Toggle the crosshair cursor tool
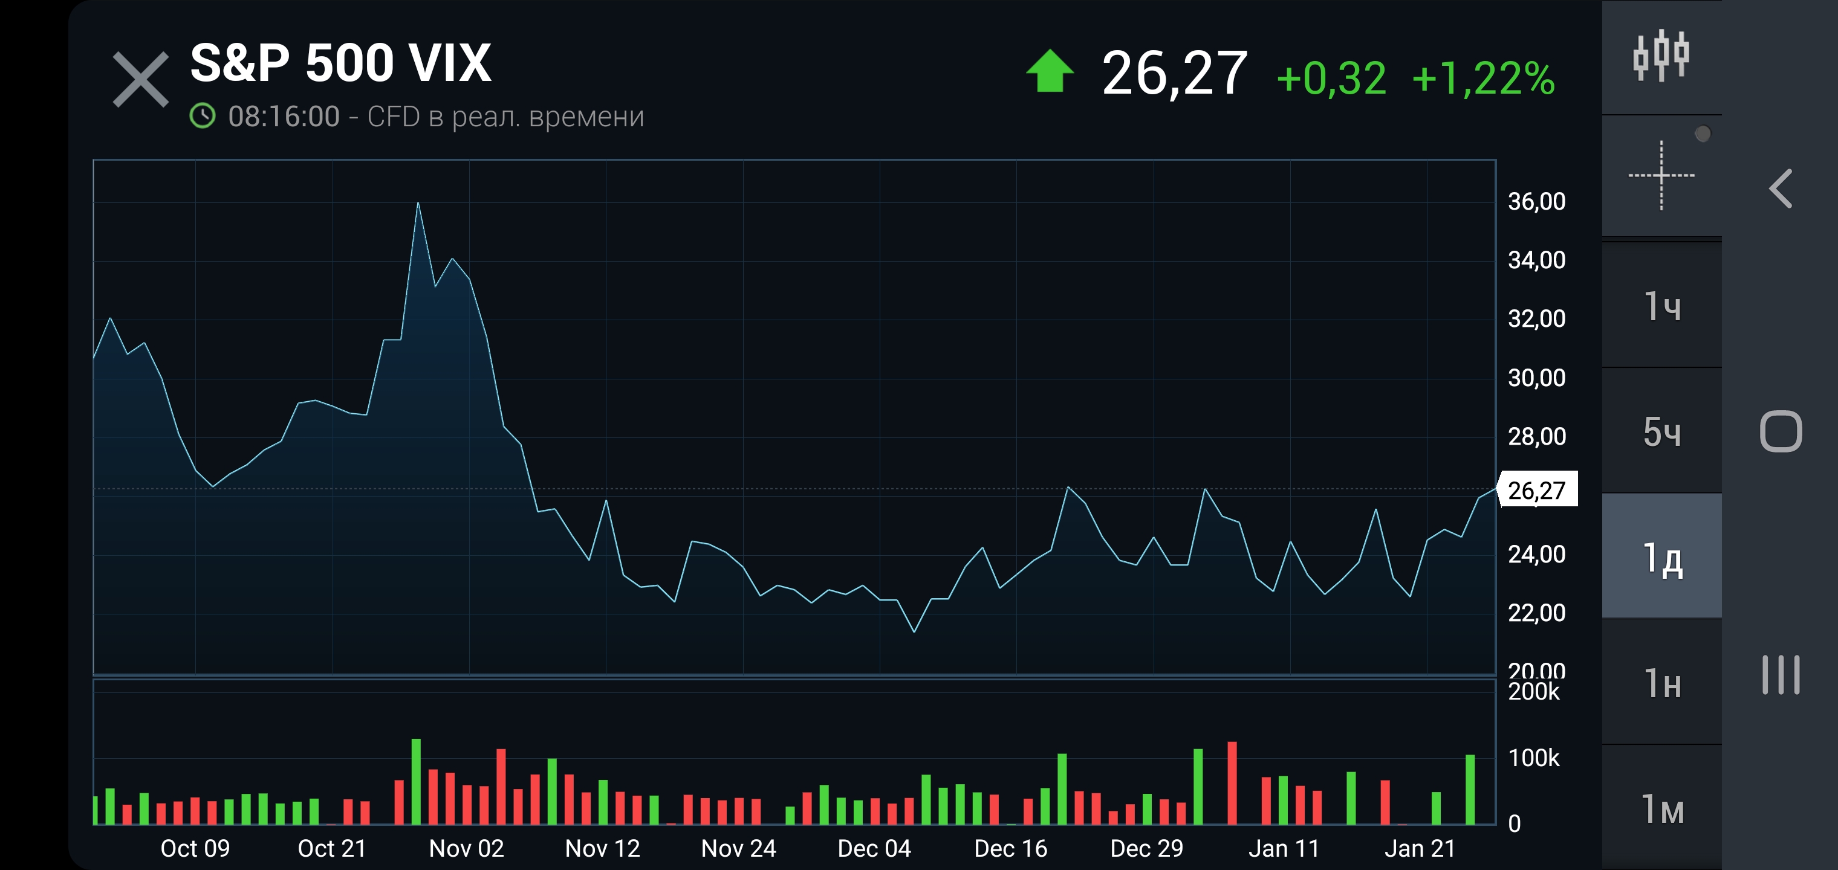The image size is (1838, 870). [1661, 175]
